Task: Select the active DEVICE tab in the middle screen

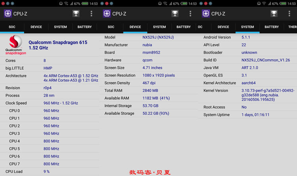Action: click(x=135, y=27)
